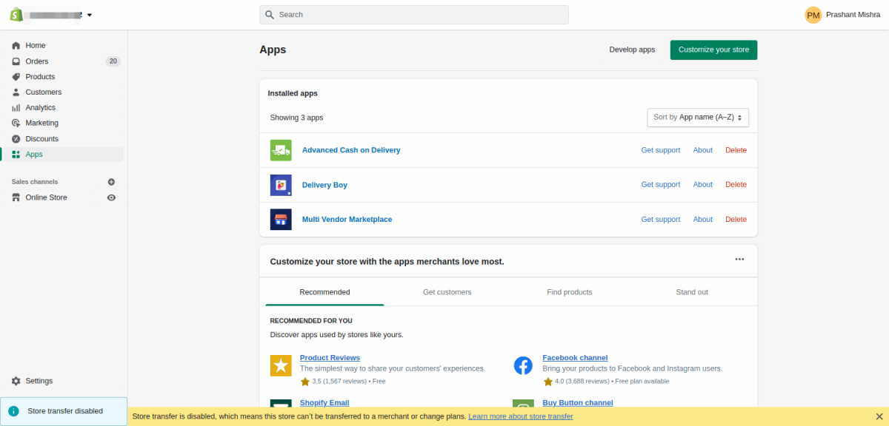Image resolution: width=889 pixels, height=426 pixels.
Task: Click the Settings gear icon
Action: 16,381
